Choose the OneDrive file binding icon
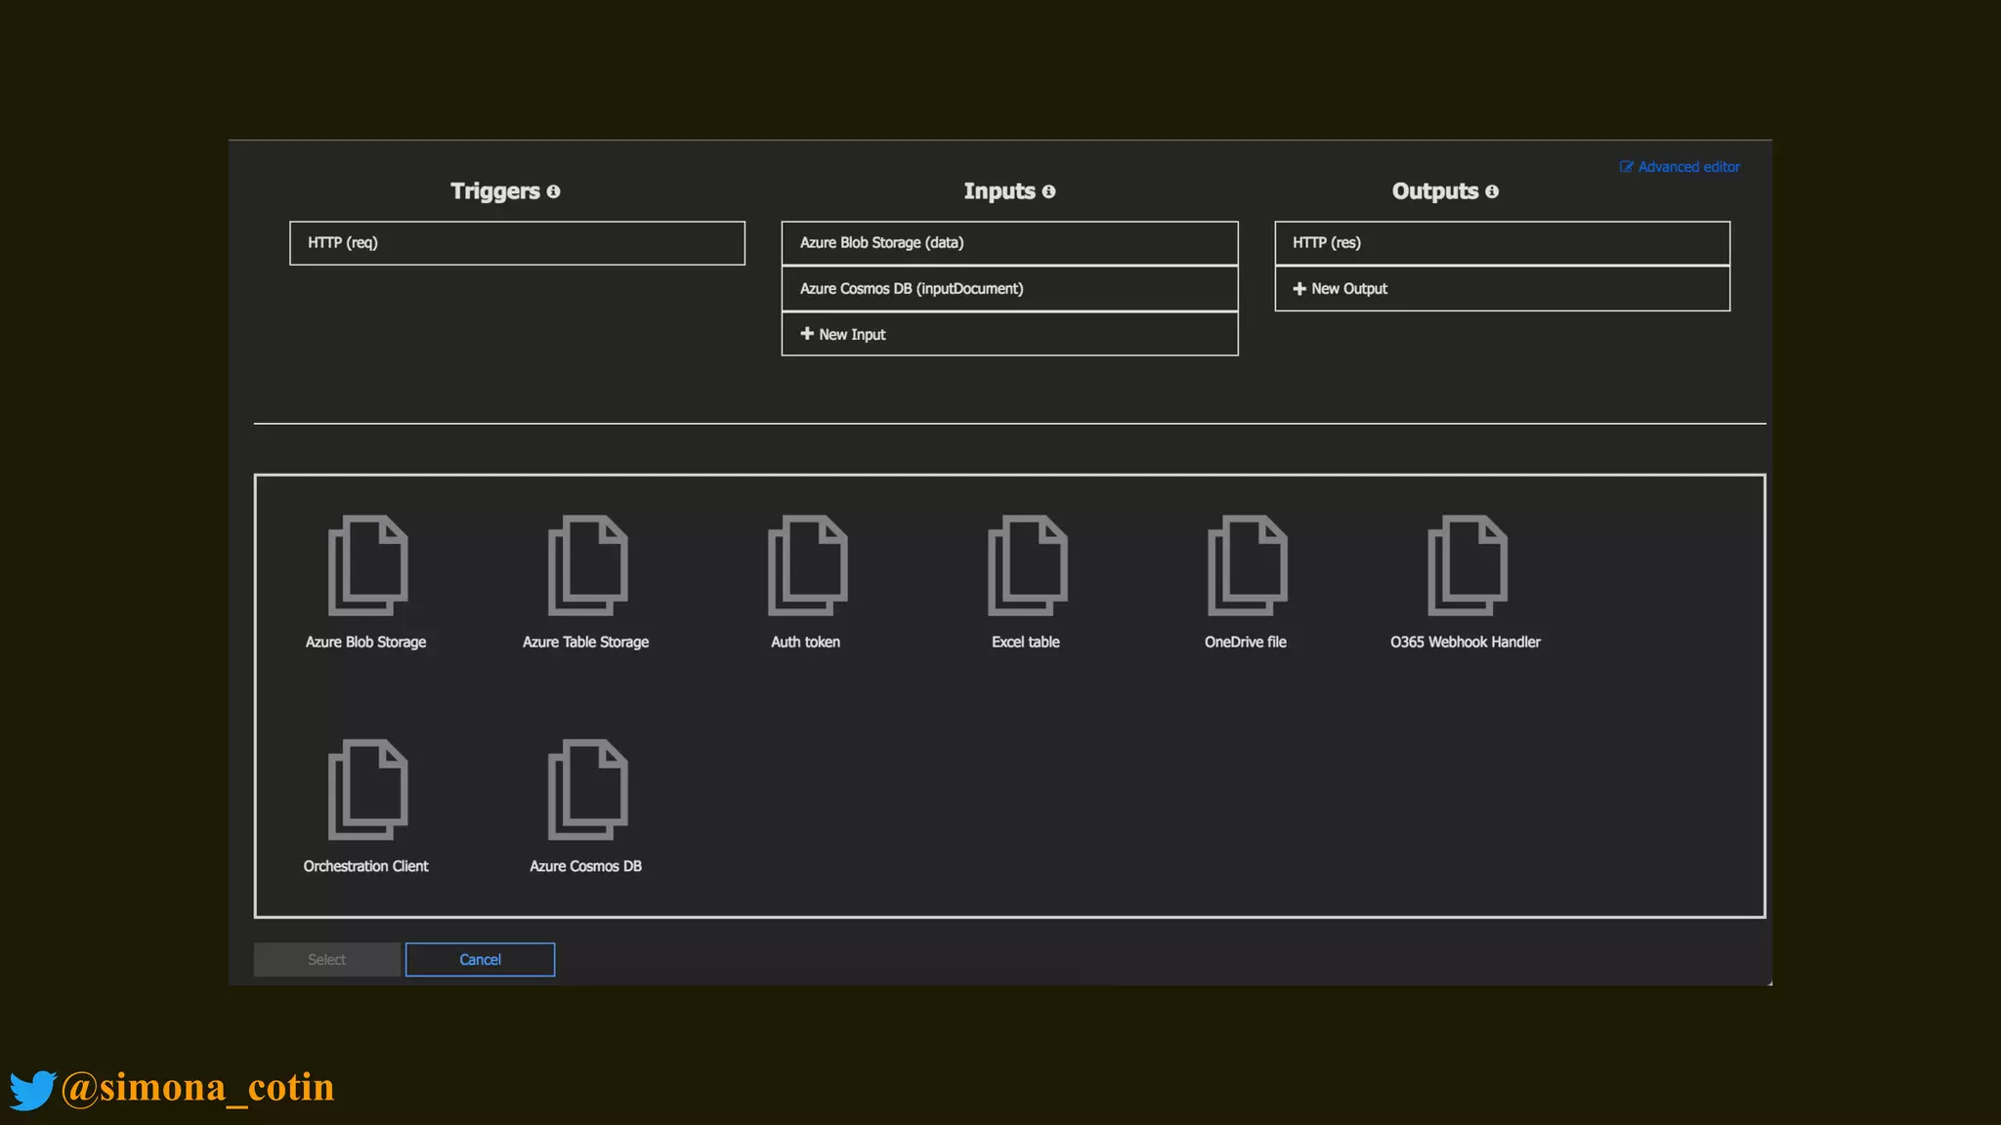 [1247, 565]
